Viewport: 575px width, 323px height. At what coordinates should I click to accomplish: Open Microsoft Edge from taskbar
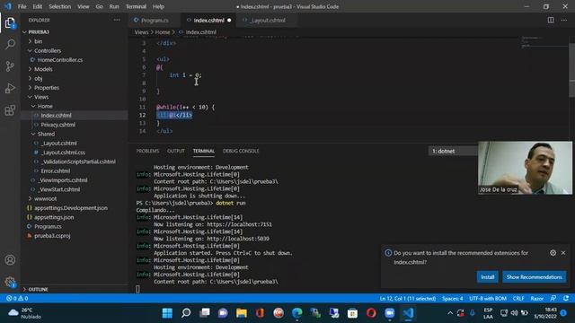coord(297,313)
